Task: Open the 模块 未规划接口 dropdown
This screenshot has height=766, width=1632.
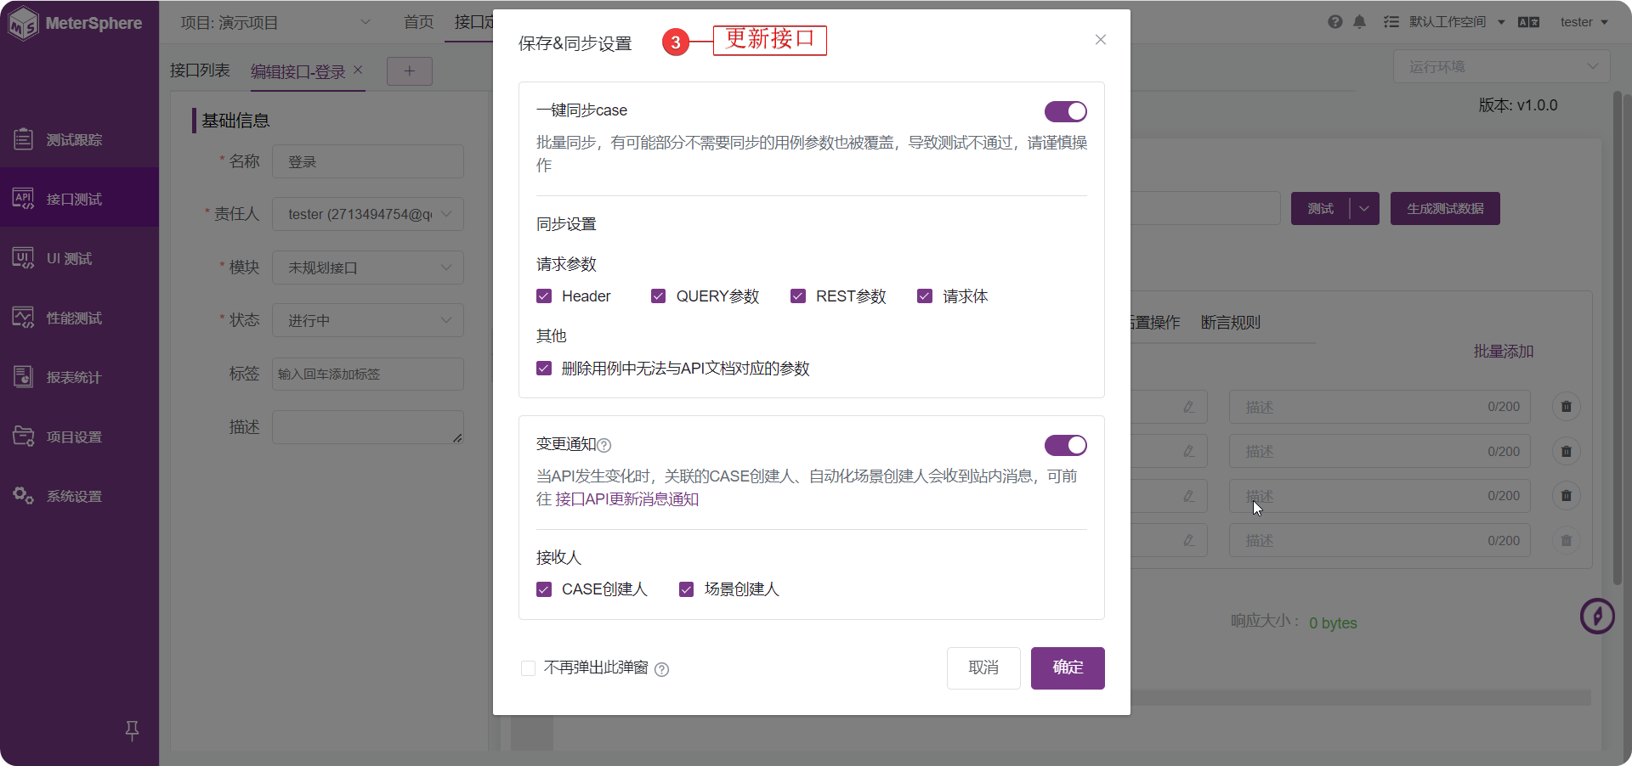Action: click(368, 268)
